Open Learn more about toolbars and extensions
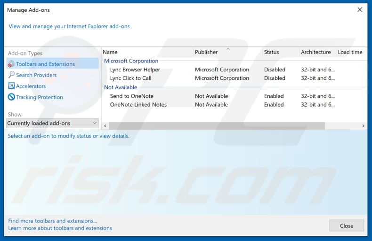 pyautogui.click(x=60, y=228)
